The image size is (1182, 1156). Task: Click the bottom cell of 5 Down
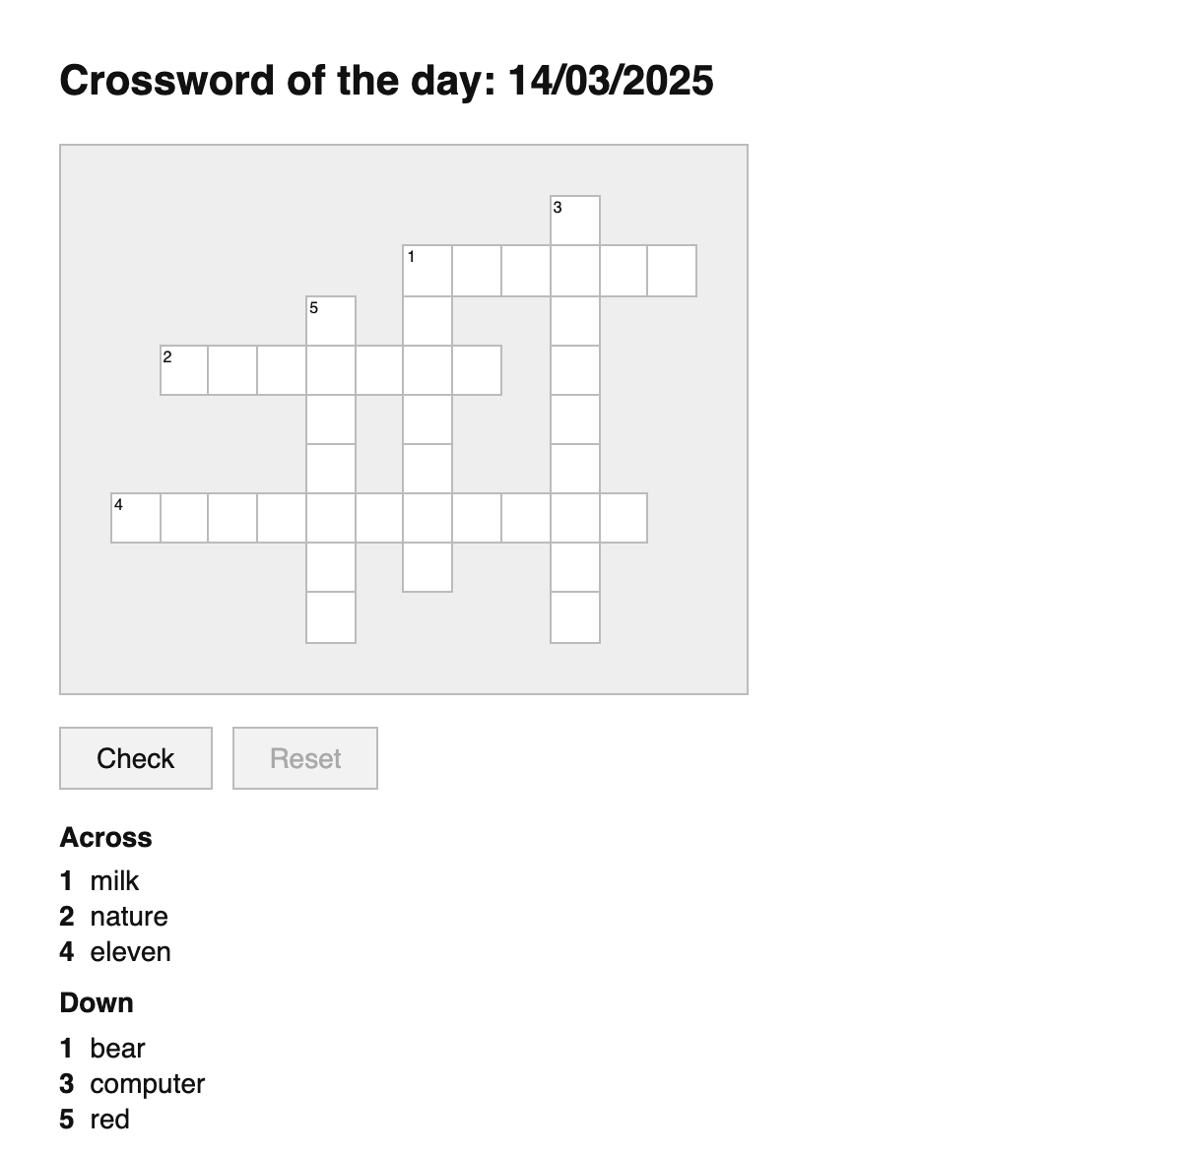[x=331, y=617]
